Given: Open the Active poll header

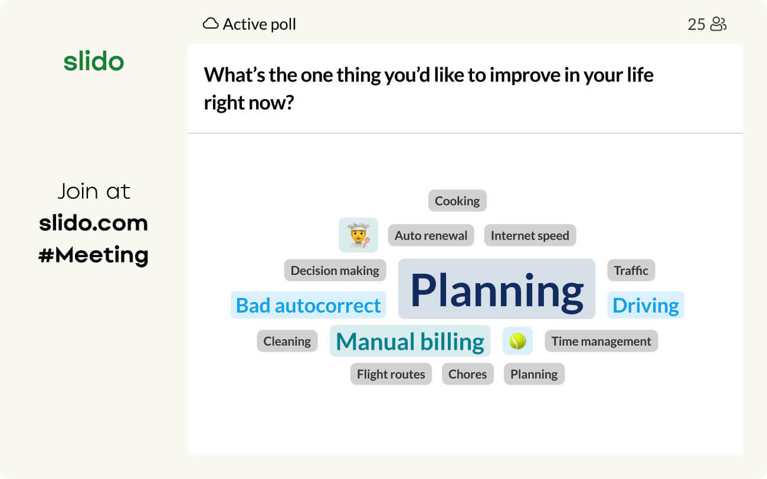Looking at the screenshot, I should coord(258,24).
